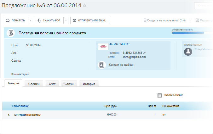
Task: Expand the print options dropdown arrow
Action: [x=31, y=20]
